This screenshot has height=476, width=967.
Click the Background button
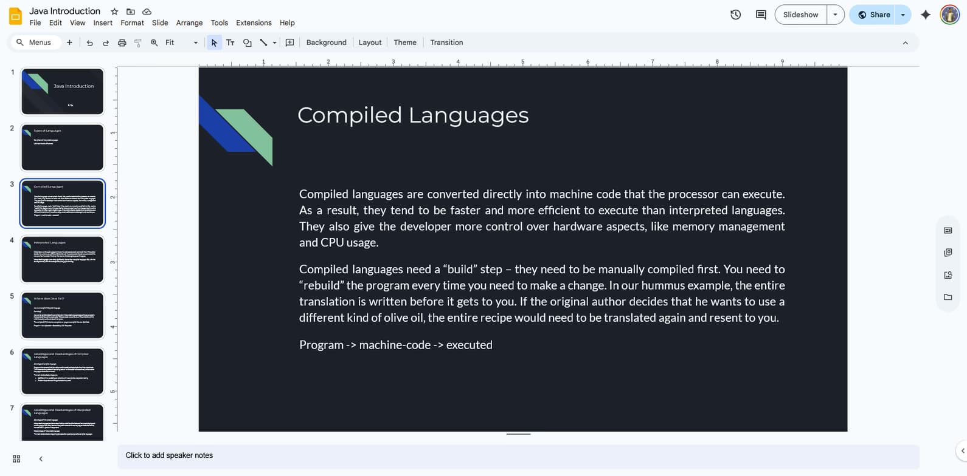click(x=326, y=42)
